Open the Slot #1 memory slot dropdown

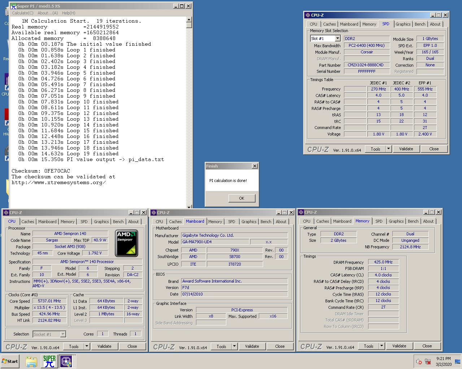337,39
